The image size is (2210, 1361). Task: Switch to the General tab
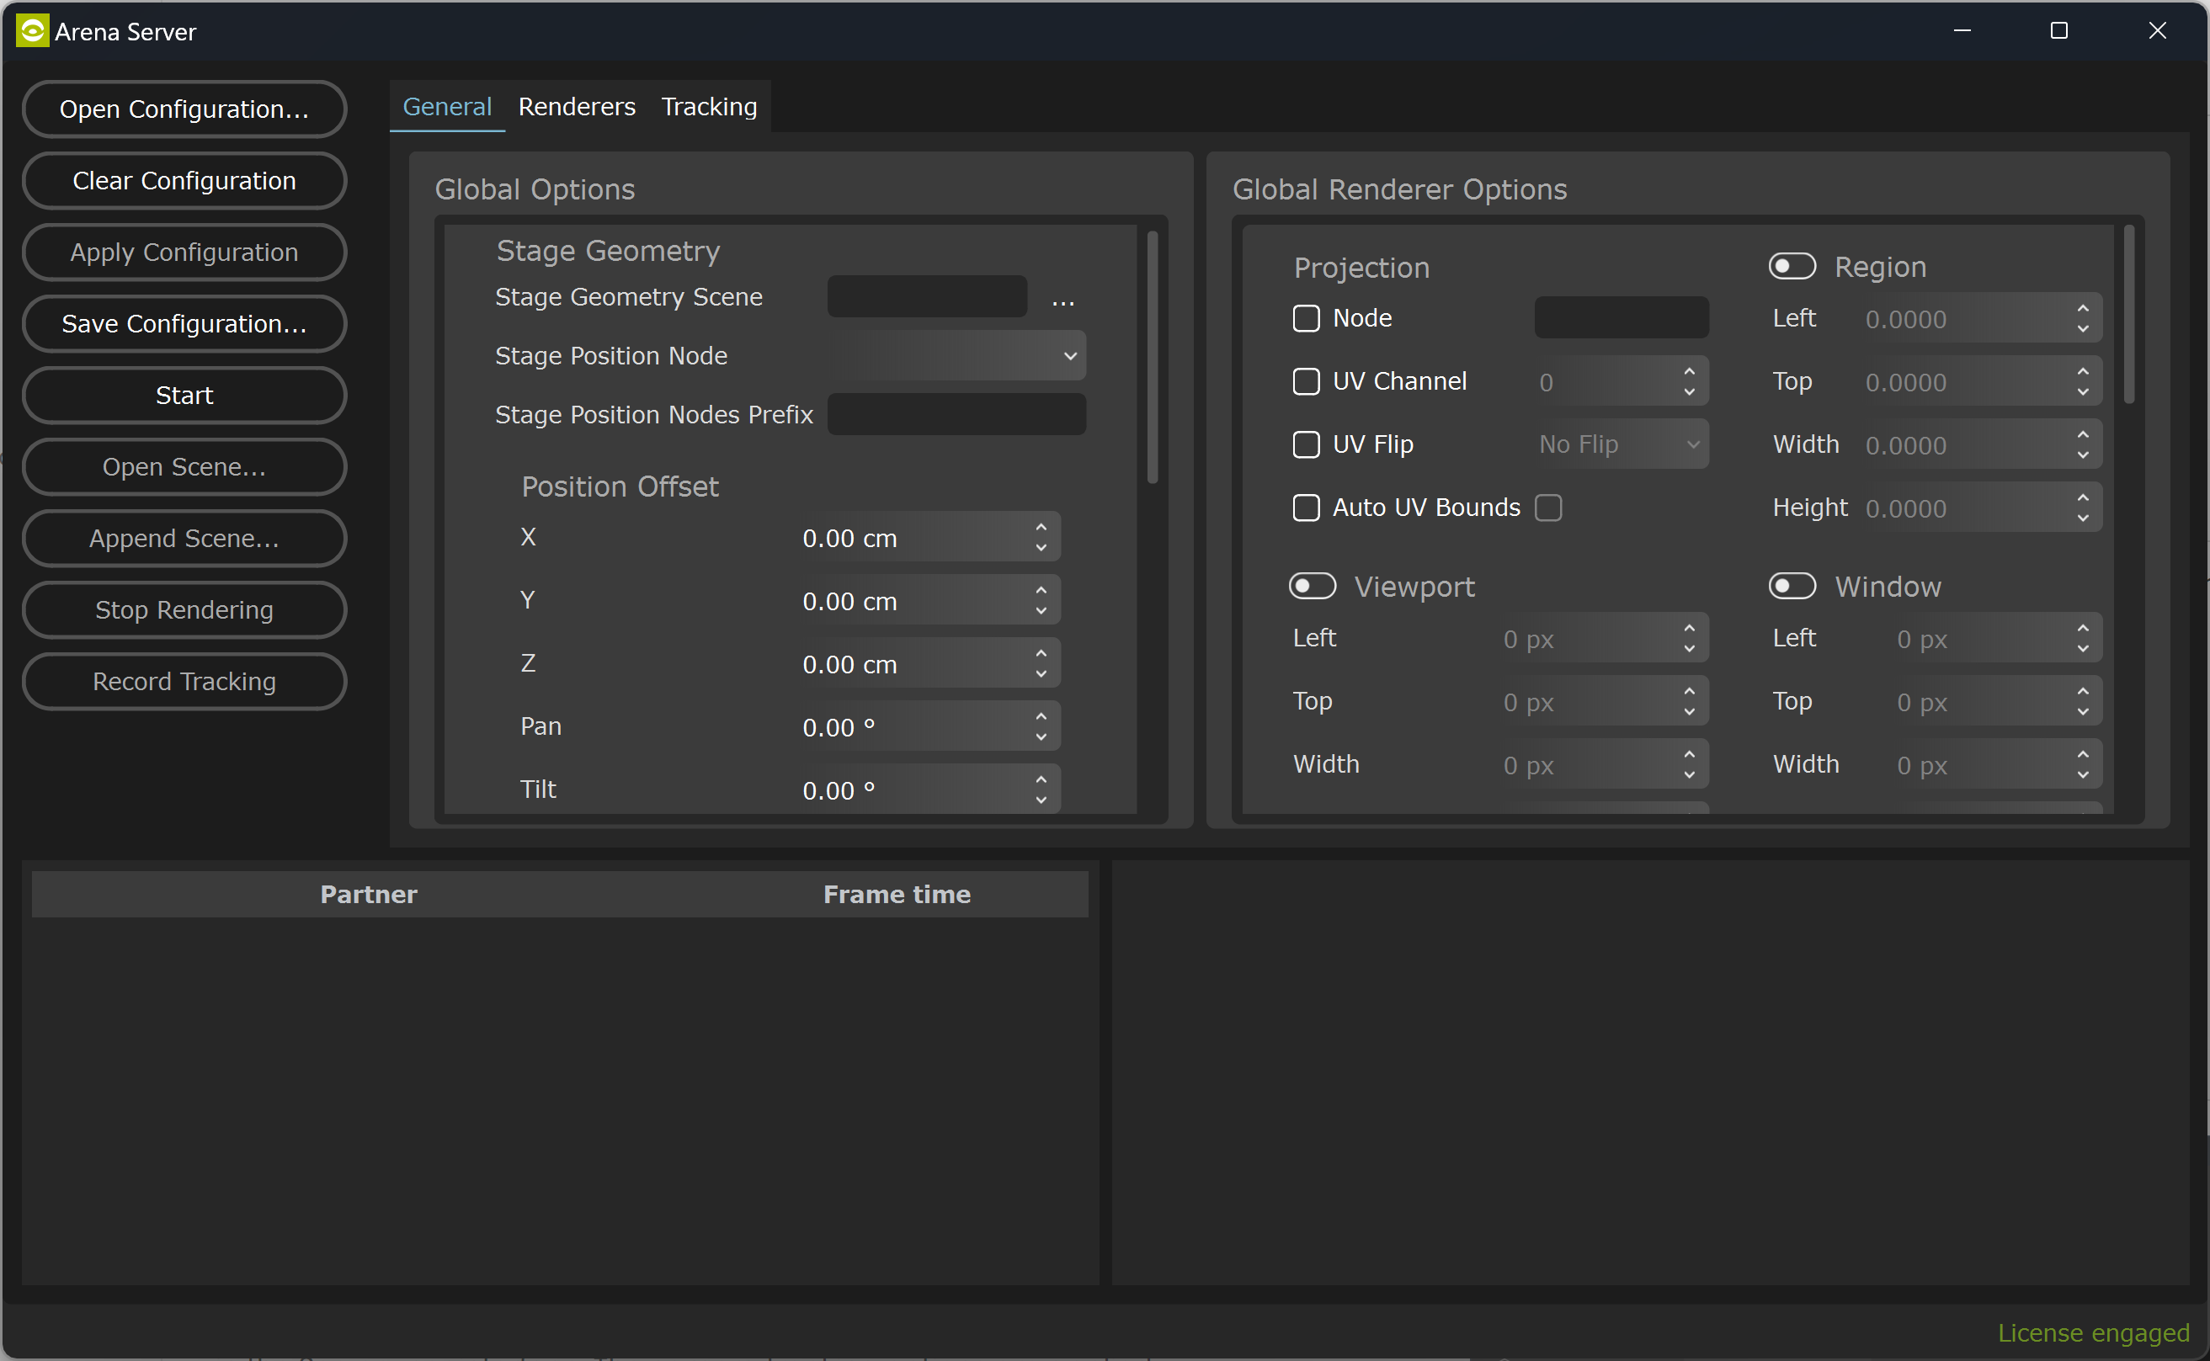[447, 106]
